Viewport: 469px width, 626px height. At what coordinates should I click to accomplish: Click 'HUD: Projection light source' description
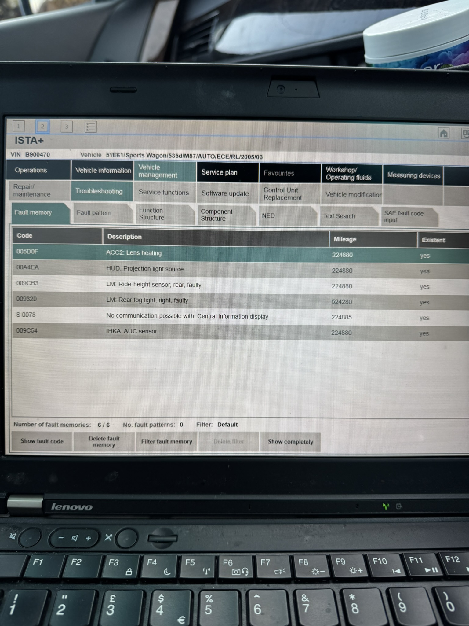pos(145,269)
